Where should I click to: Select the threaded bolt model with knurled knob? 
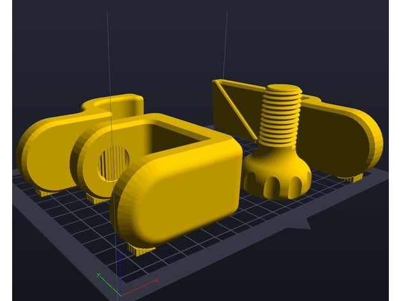(278, 143)
